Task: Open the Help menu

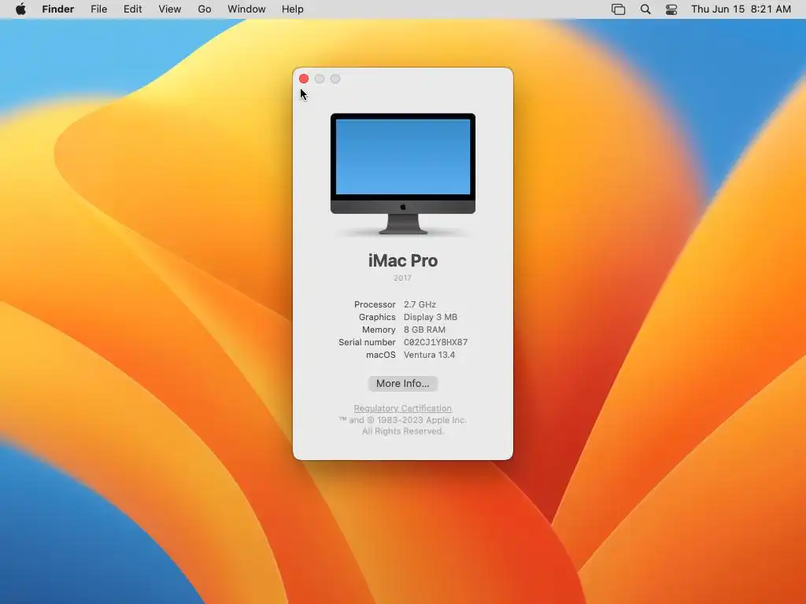Action: pyautogui.click(x=293, y=9)
